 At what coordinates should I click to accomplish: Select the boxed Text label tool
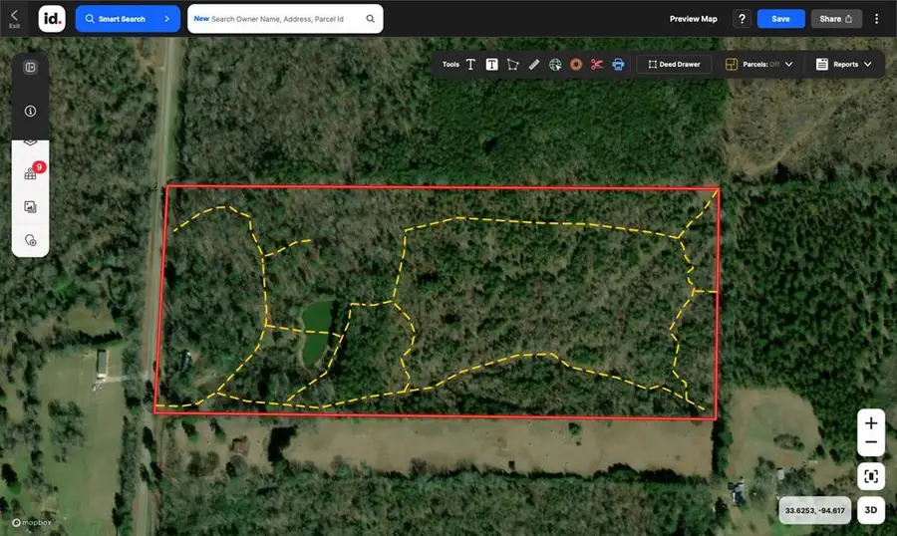[491, 65]
